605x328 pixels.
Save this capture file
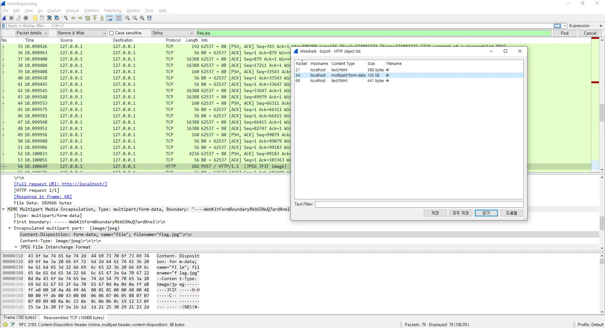[x=42, y=18]
